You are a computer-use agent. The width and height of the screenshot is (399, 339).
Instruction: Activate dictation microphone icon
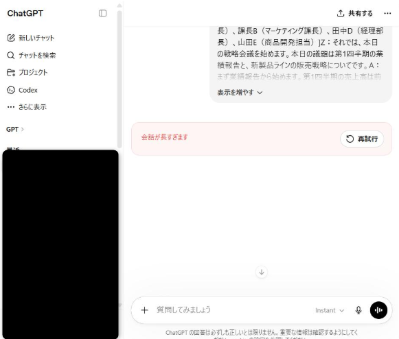point(358,310)
